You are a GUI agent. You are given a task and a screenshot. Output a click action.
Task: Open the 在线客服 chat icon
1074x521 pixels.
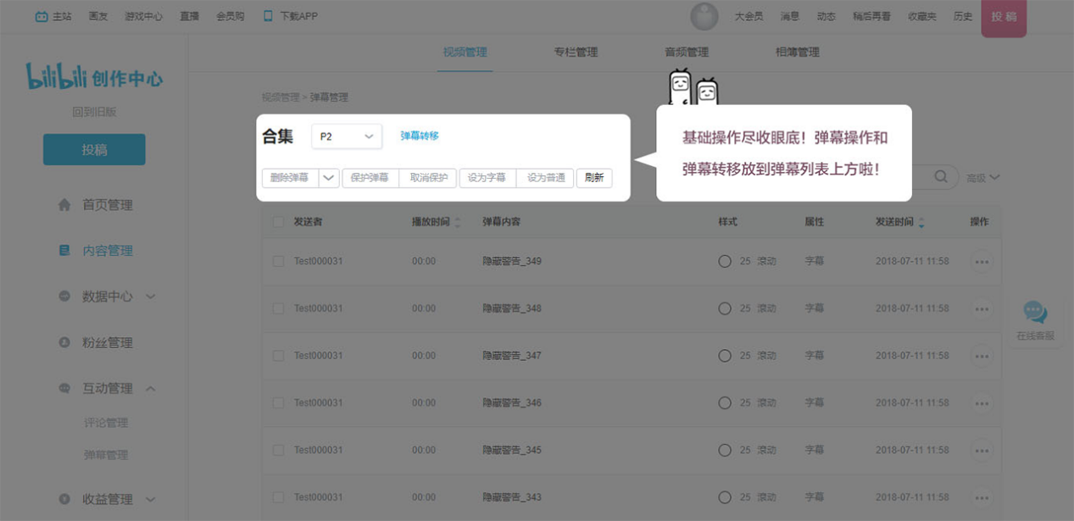tap(1035, 312)
